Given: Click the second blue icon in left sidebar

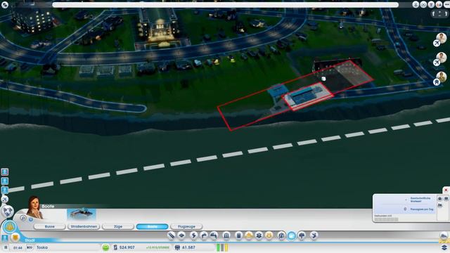Looking at the screenshot, I should click(5, 181).
